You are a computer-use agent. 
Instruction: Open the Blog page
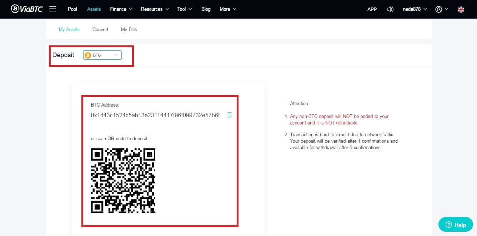[x=206, y=9]
